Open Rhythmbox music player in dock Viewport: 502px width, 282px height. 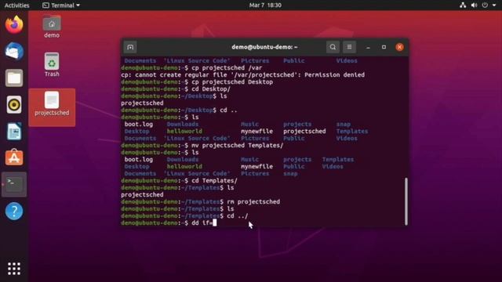click(x=14, y=104)
